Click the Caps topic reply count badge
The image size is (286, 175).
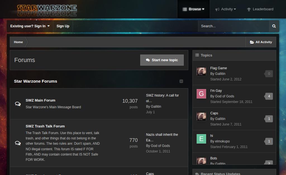[x=269, y=119]
